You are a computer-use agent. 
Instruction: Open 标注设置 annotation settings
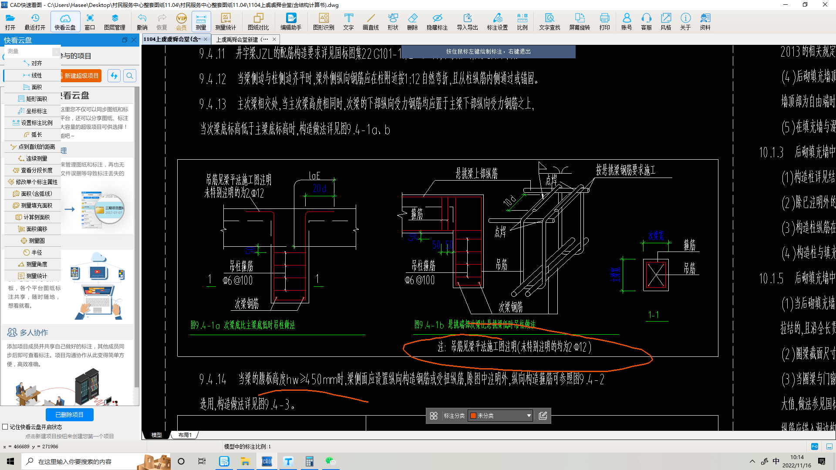point(497,21)
